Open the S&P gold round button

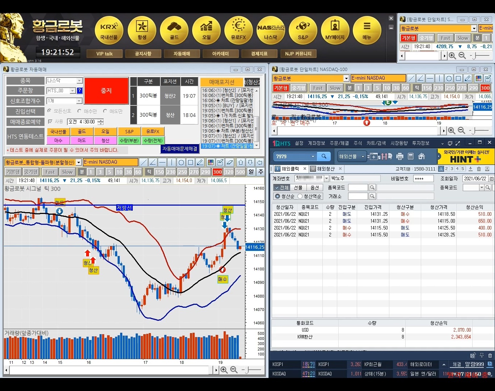(303, 30)
